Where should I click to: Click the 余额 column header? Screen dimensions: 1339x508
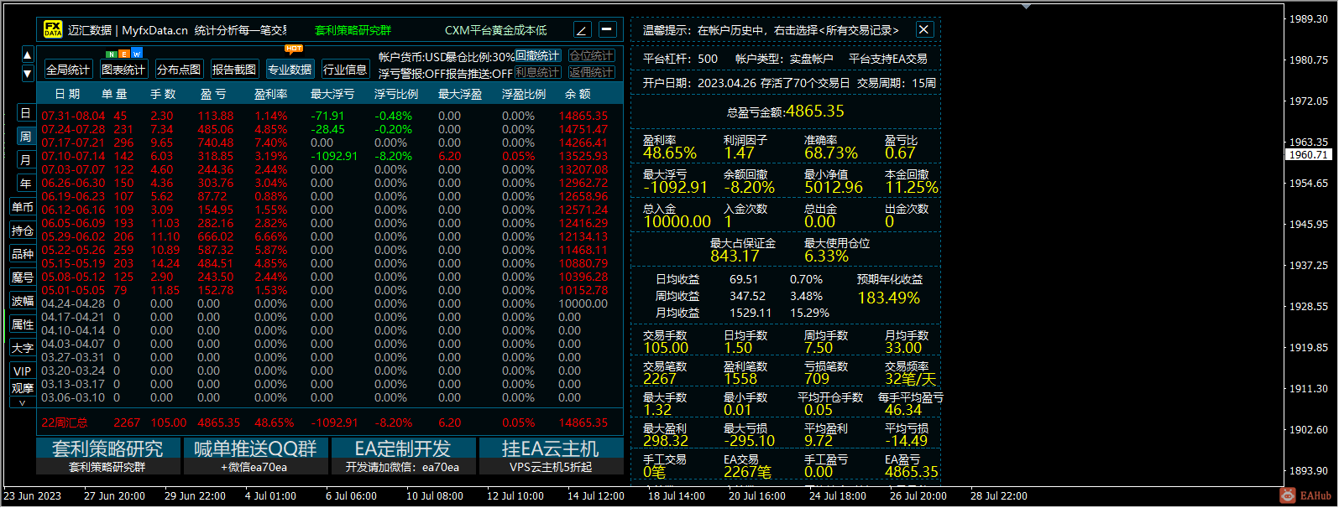tap(578, 94)
